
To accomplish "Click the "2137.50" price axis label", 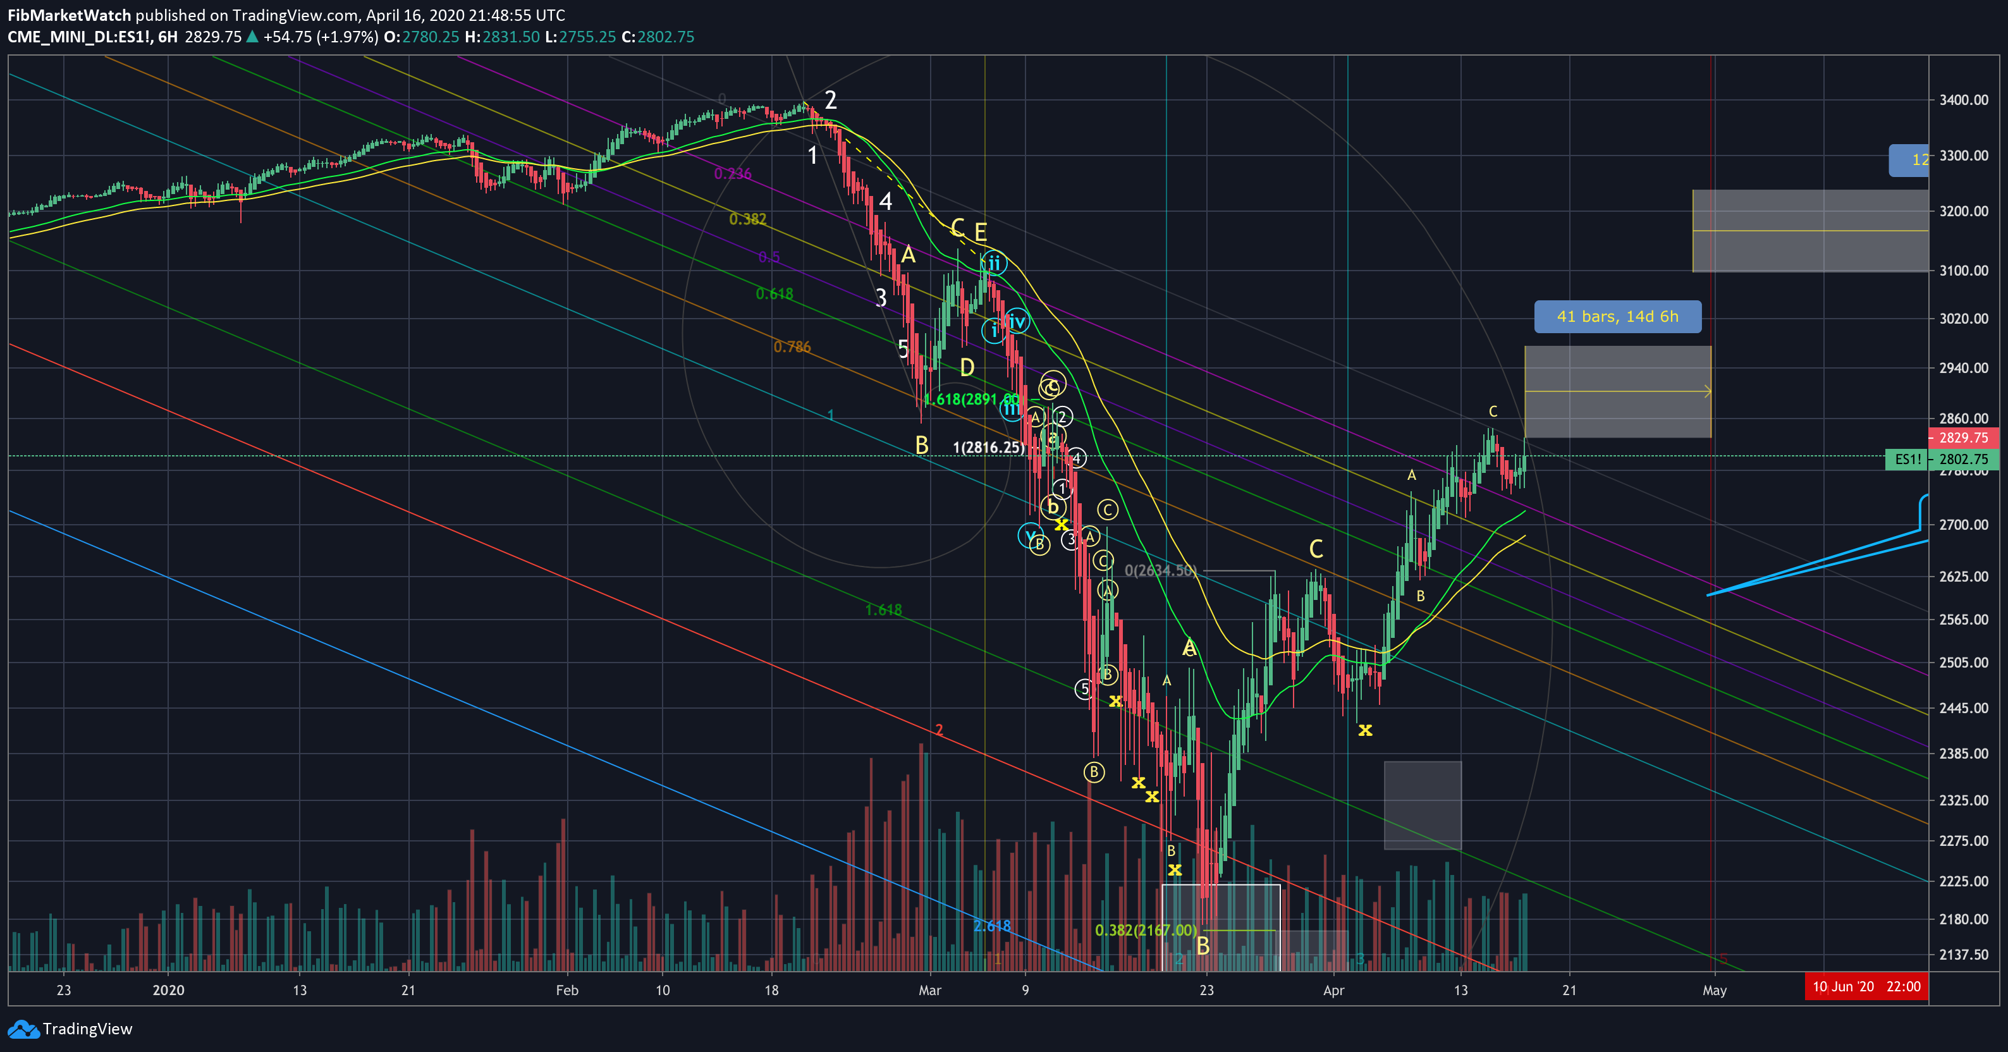I will (1964, 955).
